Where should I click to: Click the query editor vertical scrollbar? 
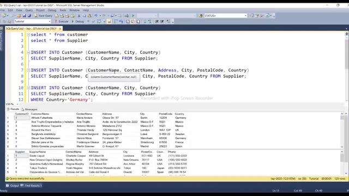click(x=347, y=69)
